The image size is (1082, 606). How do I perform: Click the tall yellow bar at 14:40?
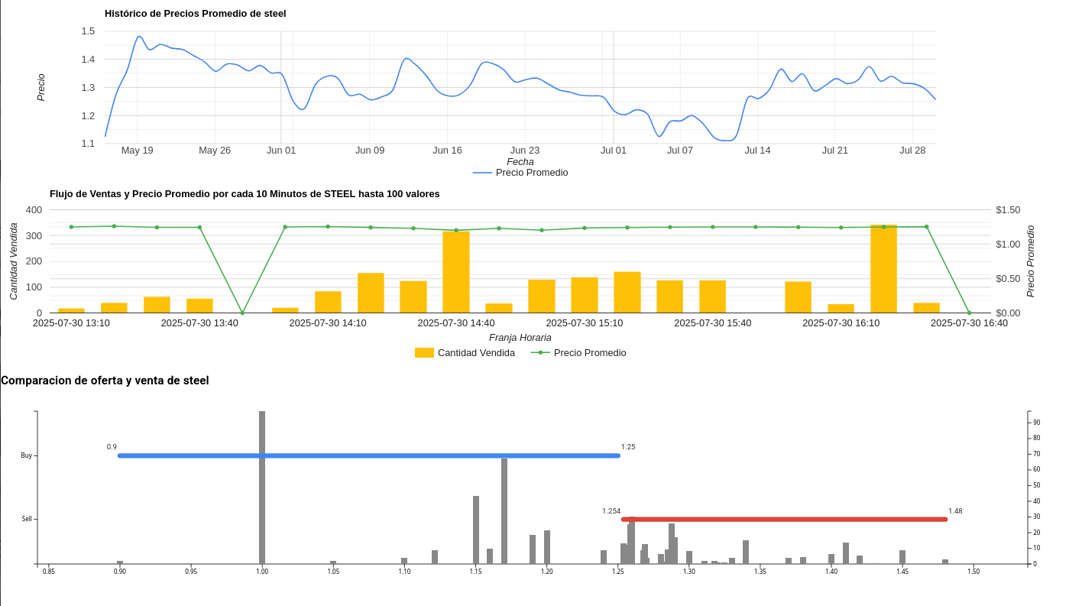pos(456,272)
